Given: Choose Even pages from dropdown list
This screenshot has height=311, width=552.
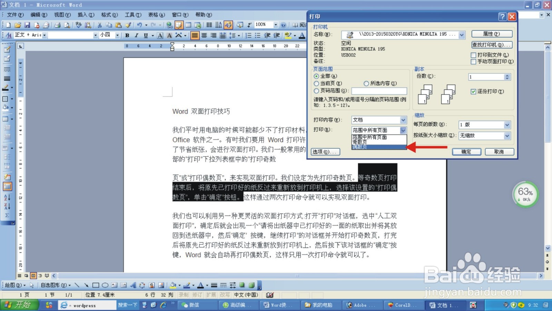Looking at the screenshot, I should [x=379, y=147].
